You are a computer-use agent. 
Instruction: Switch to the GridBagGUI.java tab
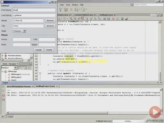[106, 15]
